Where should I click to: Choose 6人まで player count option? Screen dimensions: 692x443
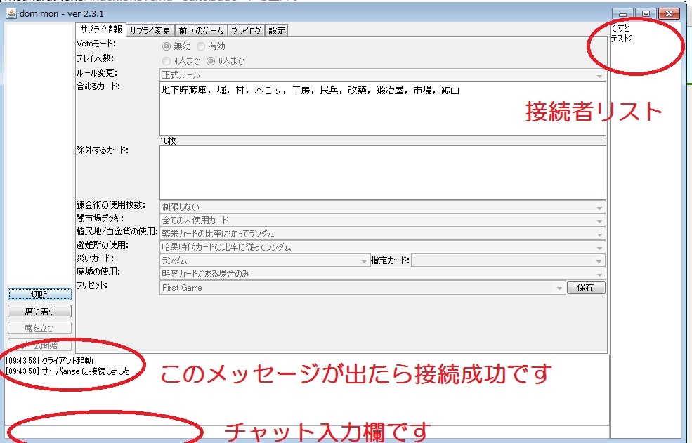point(211,61)
